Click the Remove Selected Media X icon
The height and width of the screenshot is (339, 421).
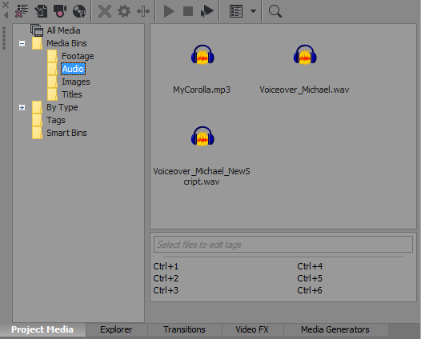tap(105, 11)
